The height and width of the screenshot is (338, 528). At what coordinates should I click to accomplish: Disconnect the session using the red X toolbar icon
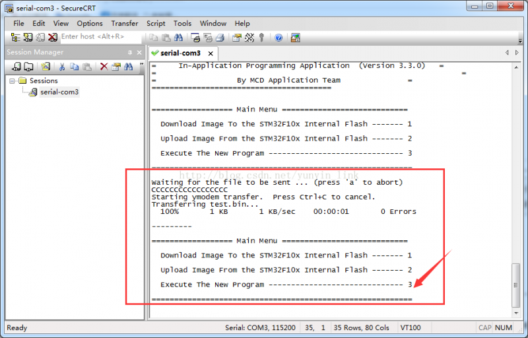click(52, 38)
